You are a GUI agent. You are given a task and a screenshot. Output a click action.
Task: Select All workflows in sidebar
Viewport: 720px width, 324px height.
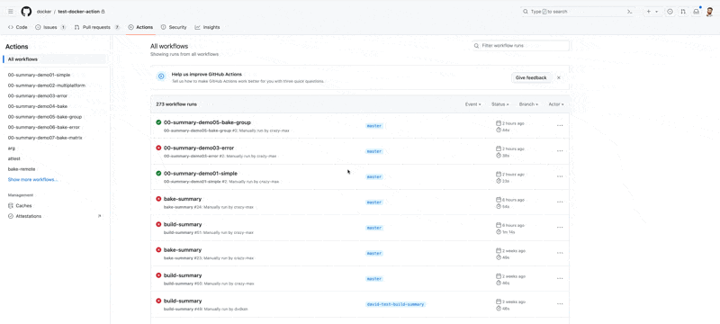point(55,59)
